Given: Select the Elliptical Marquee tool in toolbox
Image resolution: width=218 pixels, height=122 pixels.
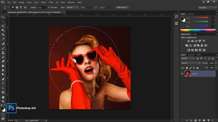Looking at the screenshot, I should [3, 22].
